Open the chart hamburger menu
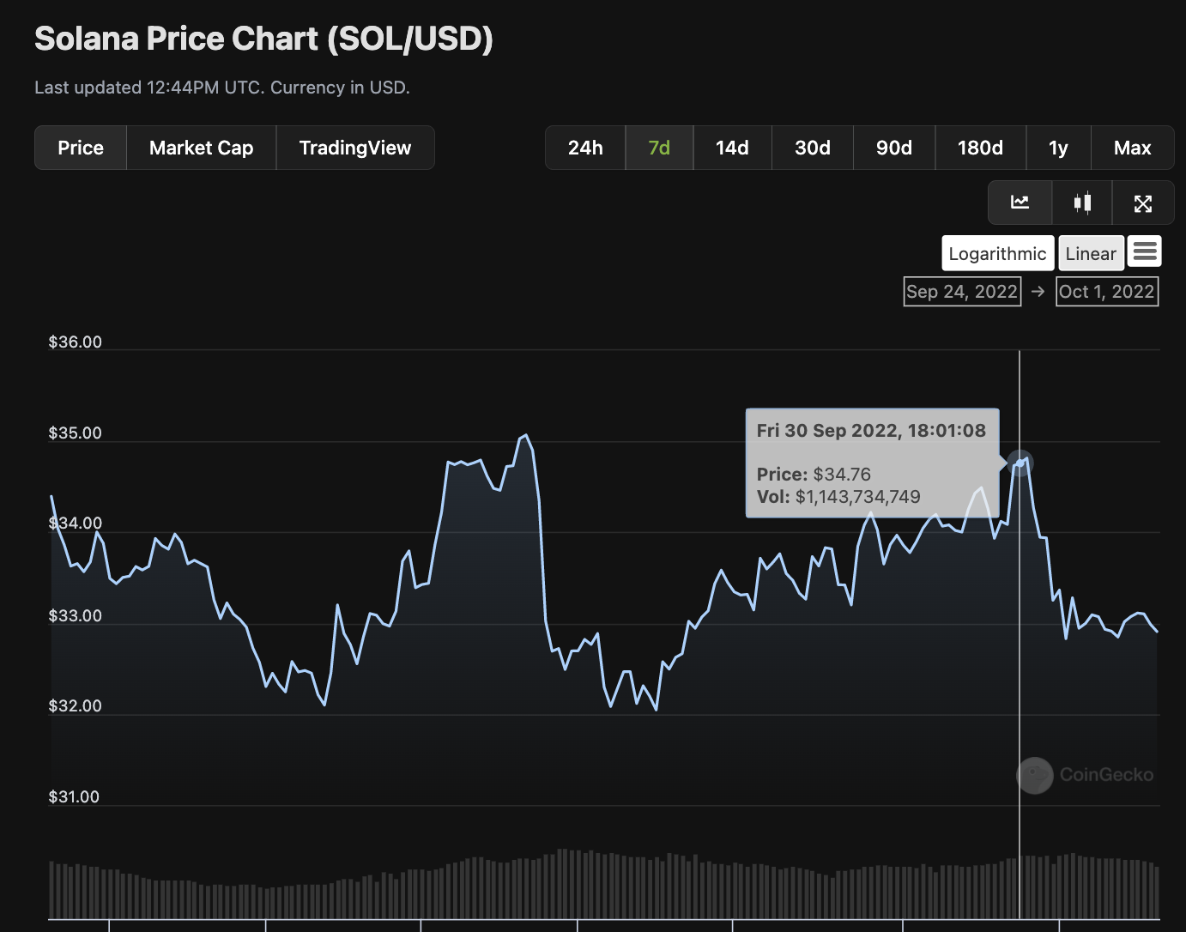Viewport: 1186px width, 932px height. [1145, 251]
